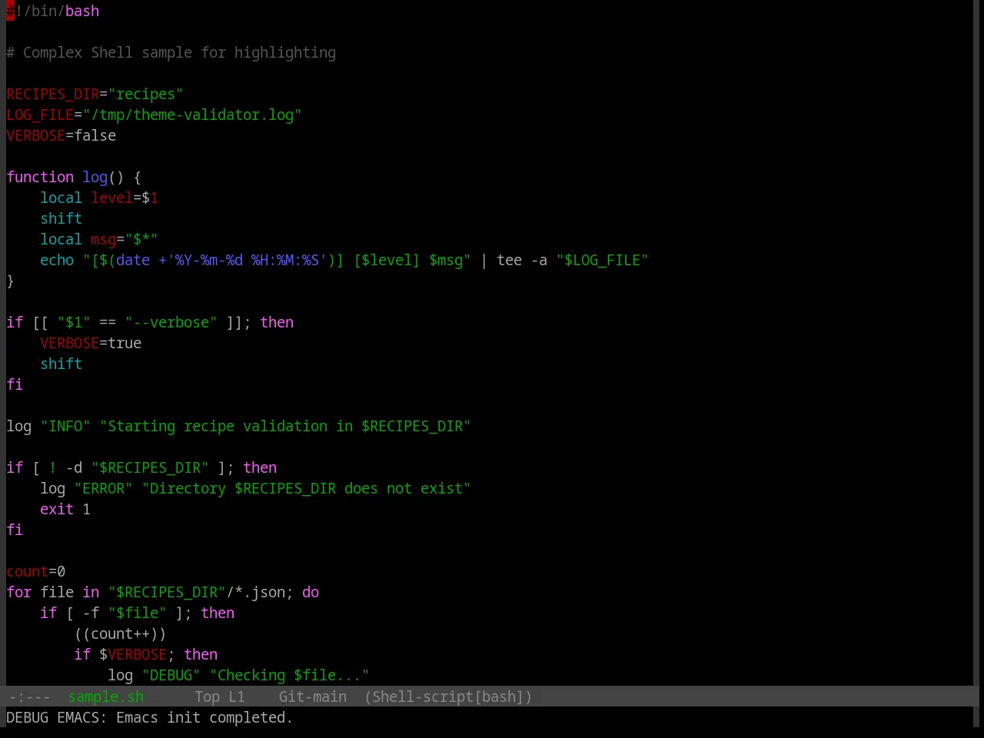Click 'exit 1' line
Viewport: 984px width, 738px height.
(65, 509)
